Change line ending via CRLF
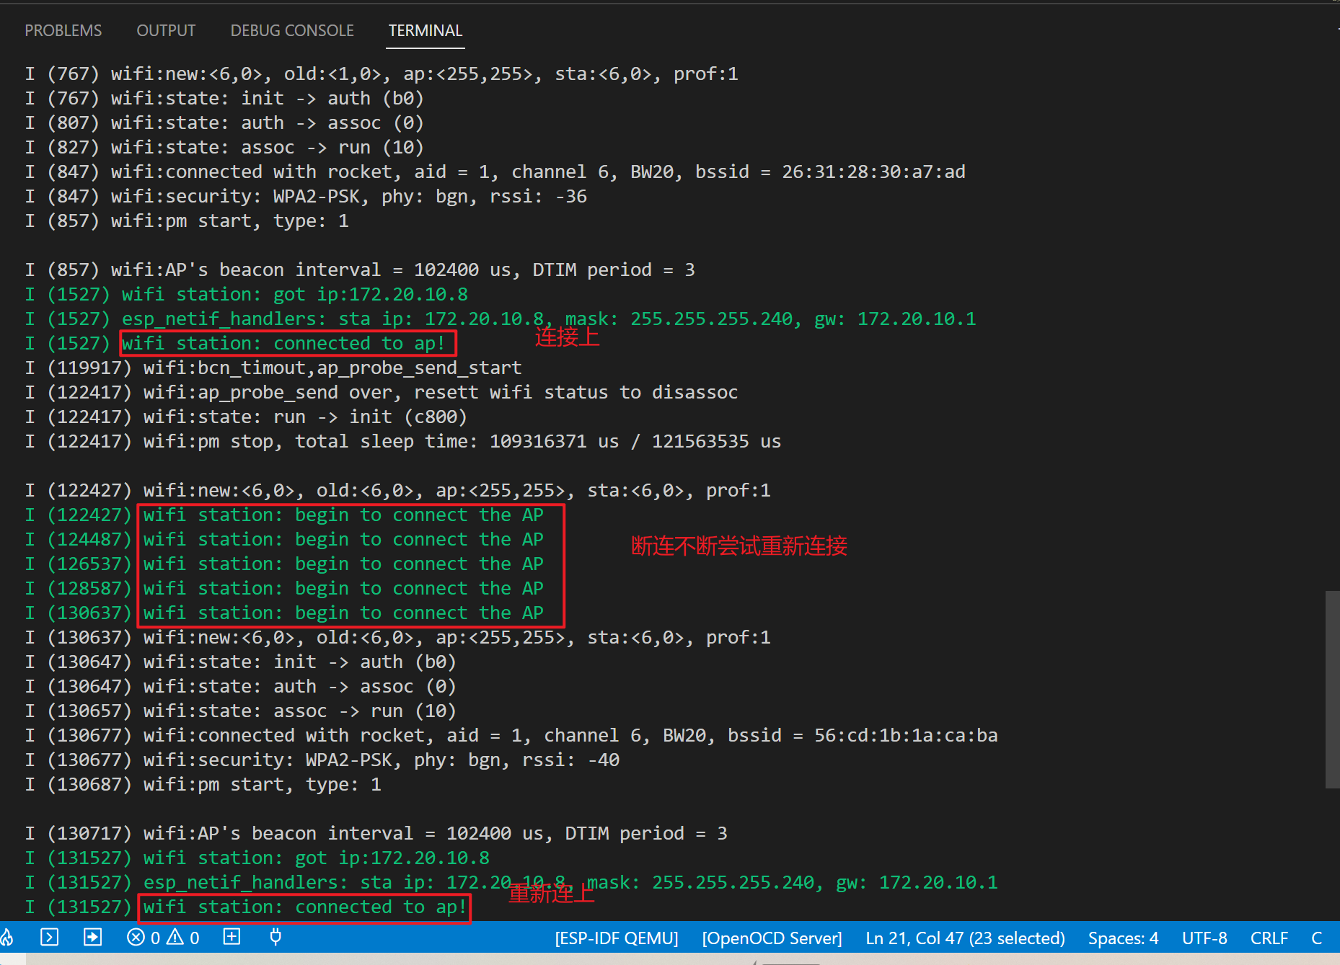 click(x=1269, y=938)
